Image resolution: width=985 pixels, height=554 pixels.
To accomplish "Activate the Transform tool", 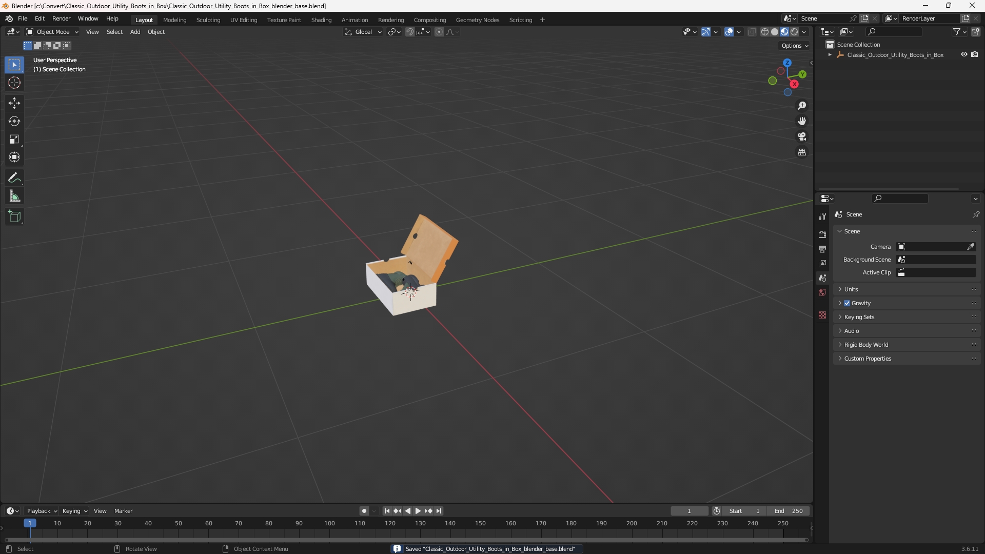I will point(14,157).
